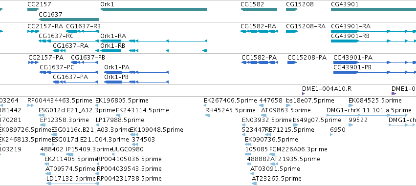This screenshot has width=416, height=186.
Task: Select EST feature 6950 long span
Action: (x=373, y=135)
